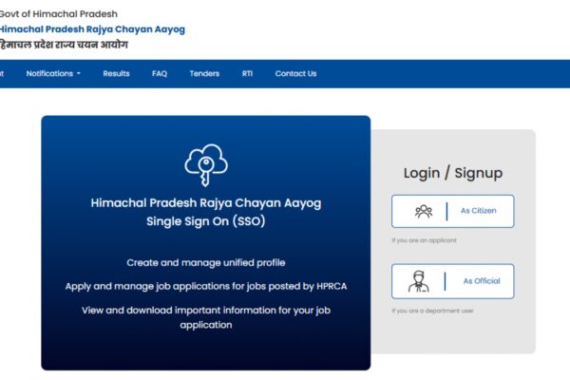Click Himachal Pradesh Rajya Chayan Aayog header title
570x380 pixels.
[x=92, y=29]
